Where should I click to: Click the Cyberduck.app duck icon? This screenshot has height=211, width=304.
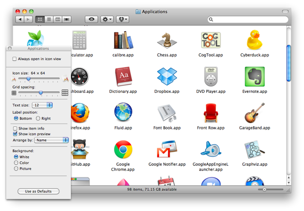[x=254, y=40]
